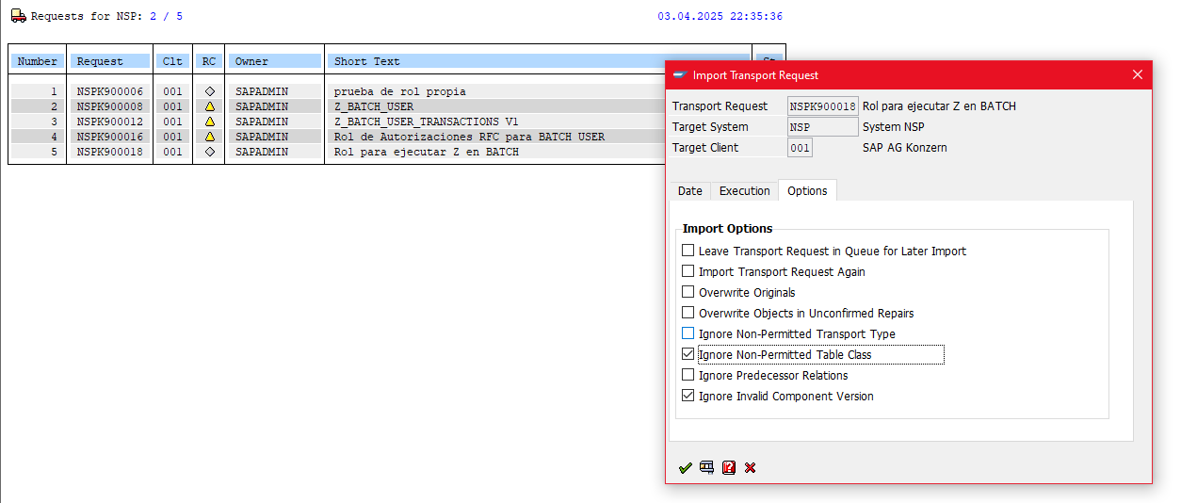Click 'Rol de Autorizaciones RFC para BATCH USER'
The width and height of the screenshot is (1181, 503).
pos(469,137)
